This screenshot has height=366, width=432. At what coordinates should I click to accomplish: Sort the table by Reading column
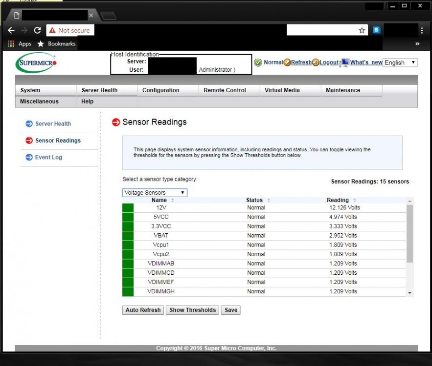pyautogui.click(x=341, y=200)
